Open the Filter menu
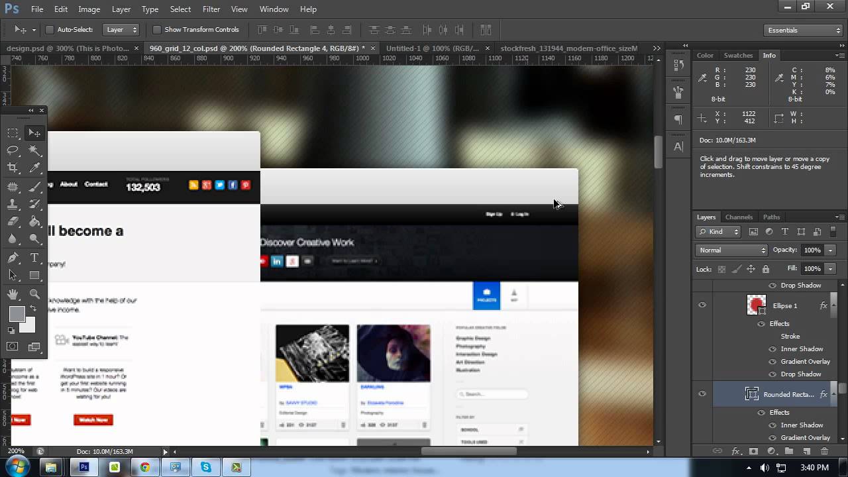 211,9
